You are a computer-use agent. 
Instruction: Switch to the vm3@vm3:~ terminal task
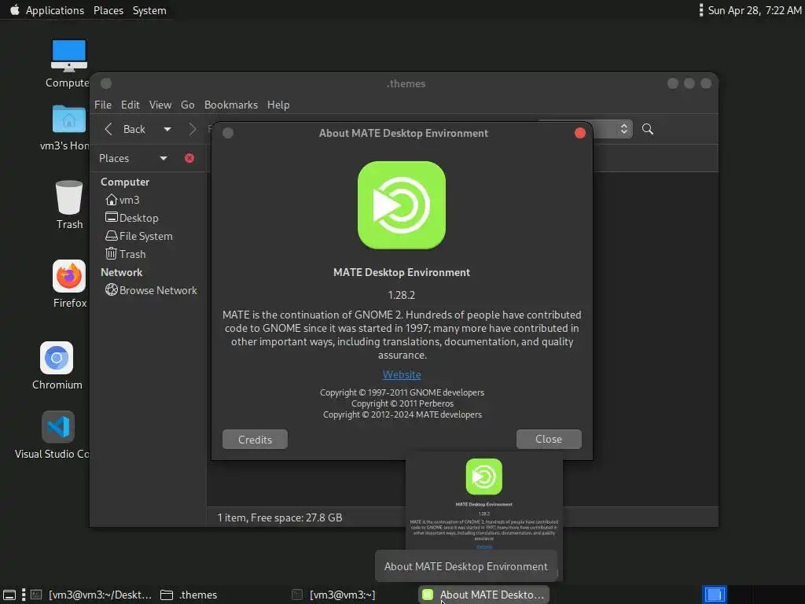tap(333, 595)
